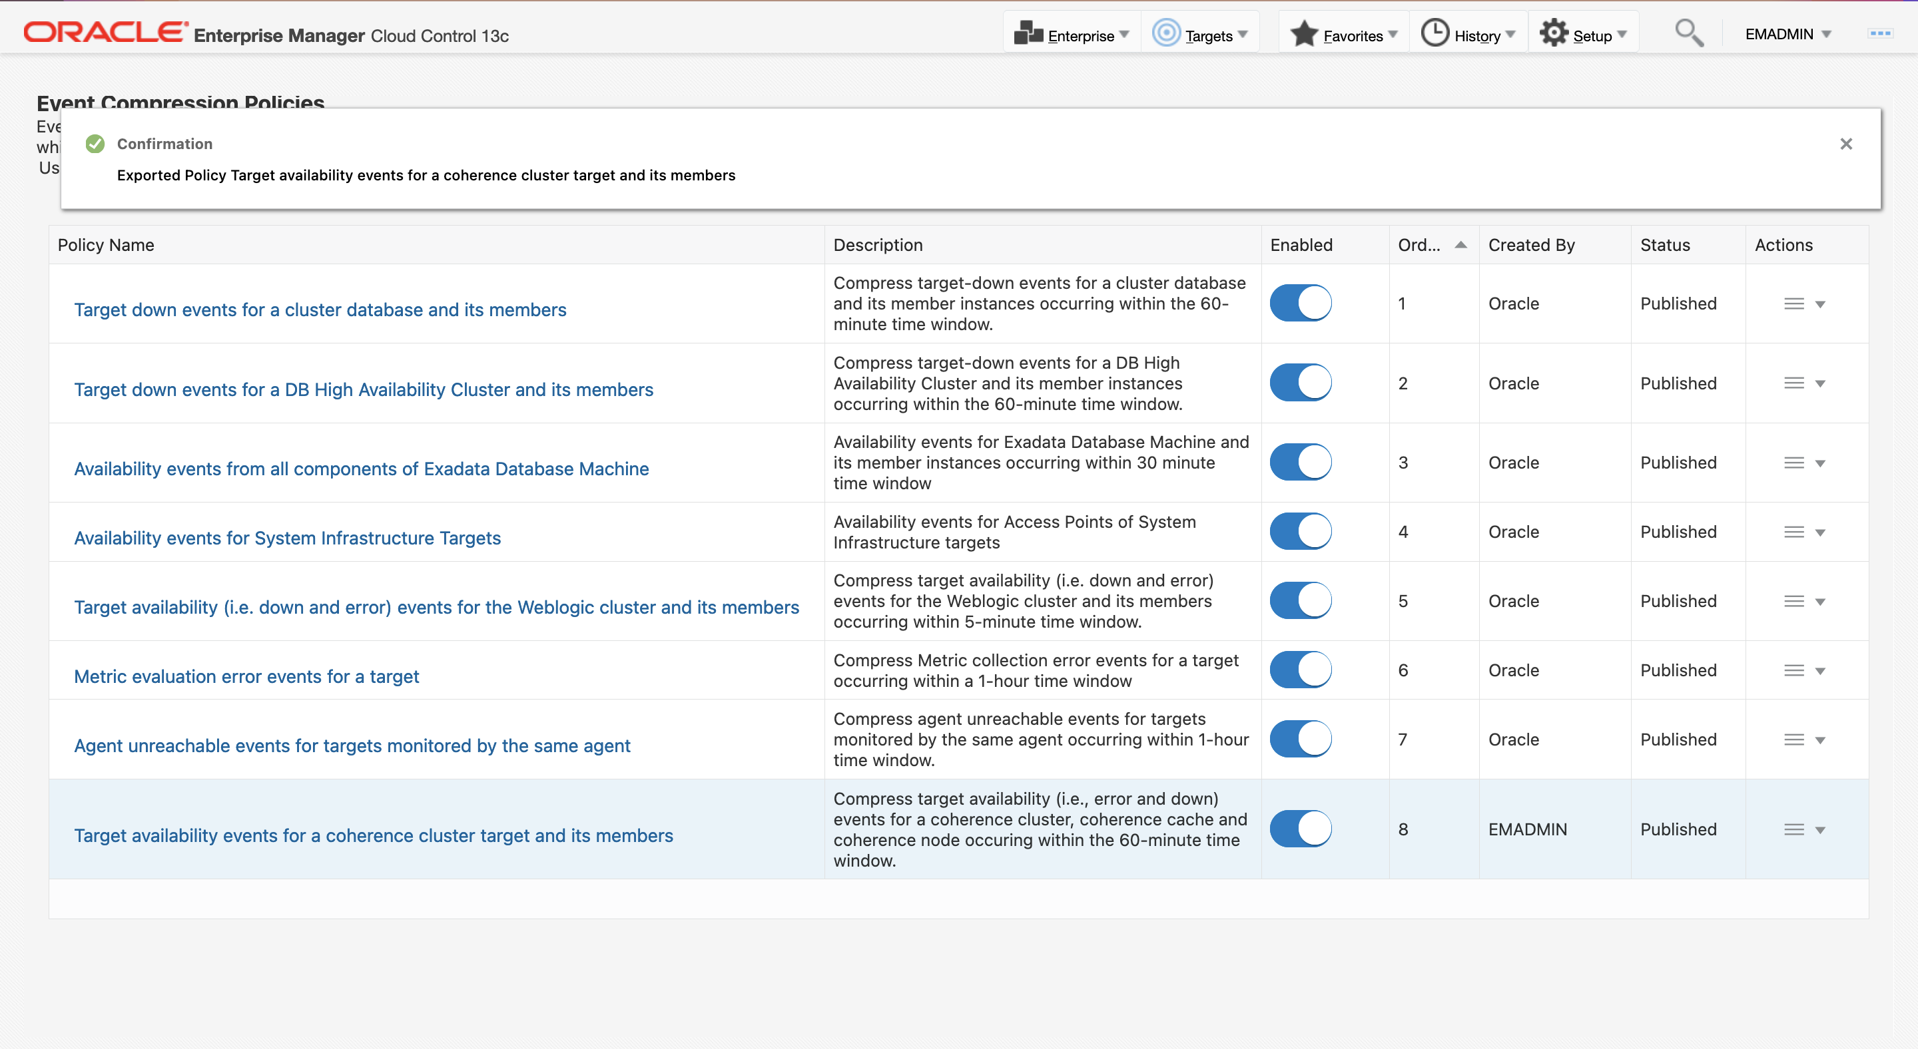Screen dimensions: 1918x1049
Task: Open Metric evaluation error events policy link
Action: pos(246,676)
